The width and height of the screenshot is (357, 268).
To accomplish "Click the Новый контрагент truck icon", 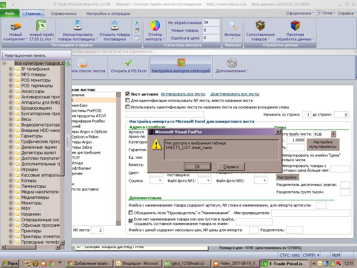I will tap(15, 26).
